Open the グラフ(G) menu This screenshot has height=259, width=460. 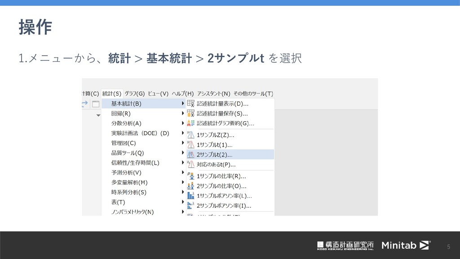pos(135,94)
